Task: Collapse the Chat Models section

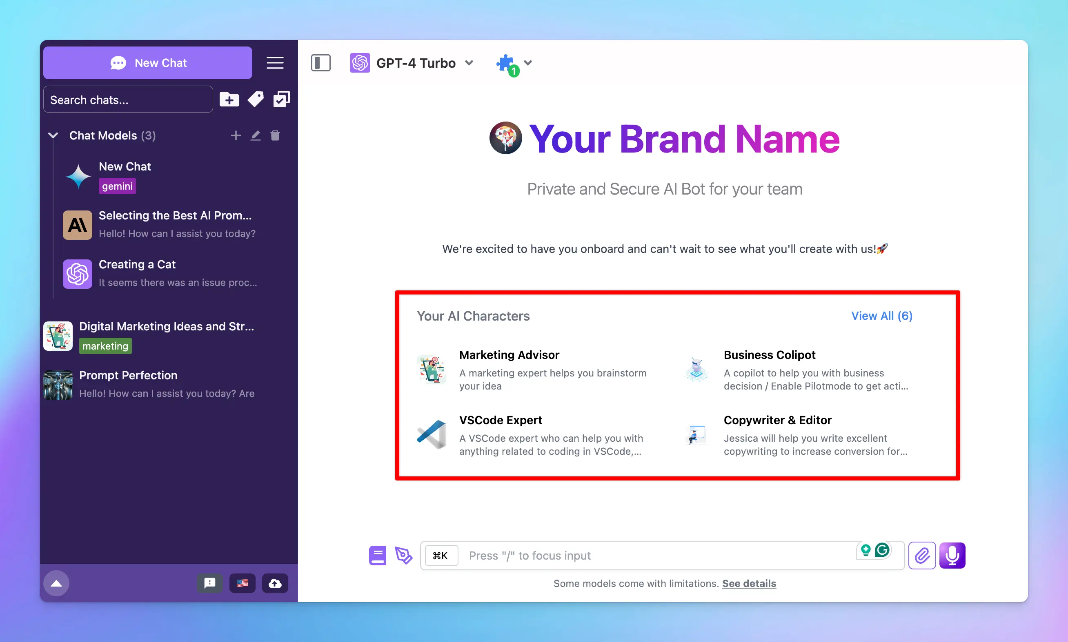Action: coord(53,135)
